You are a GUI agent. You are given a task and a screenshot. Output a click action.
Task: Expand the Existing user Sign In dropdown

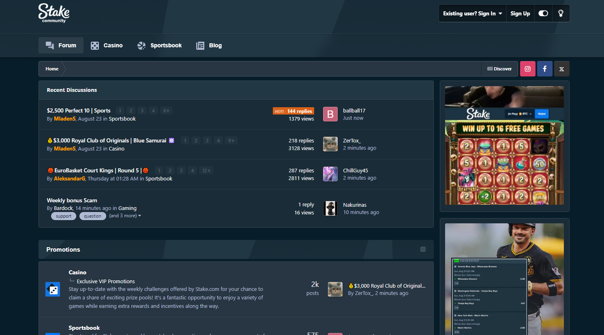(472, 13)
